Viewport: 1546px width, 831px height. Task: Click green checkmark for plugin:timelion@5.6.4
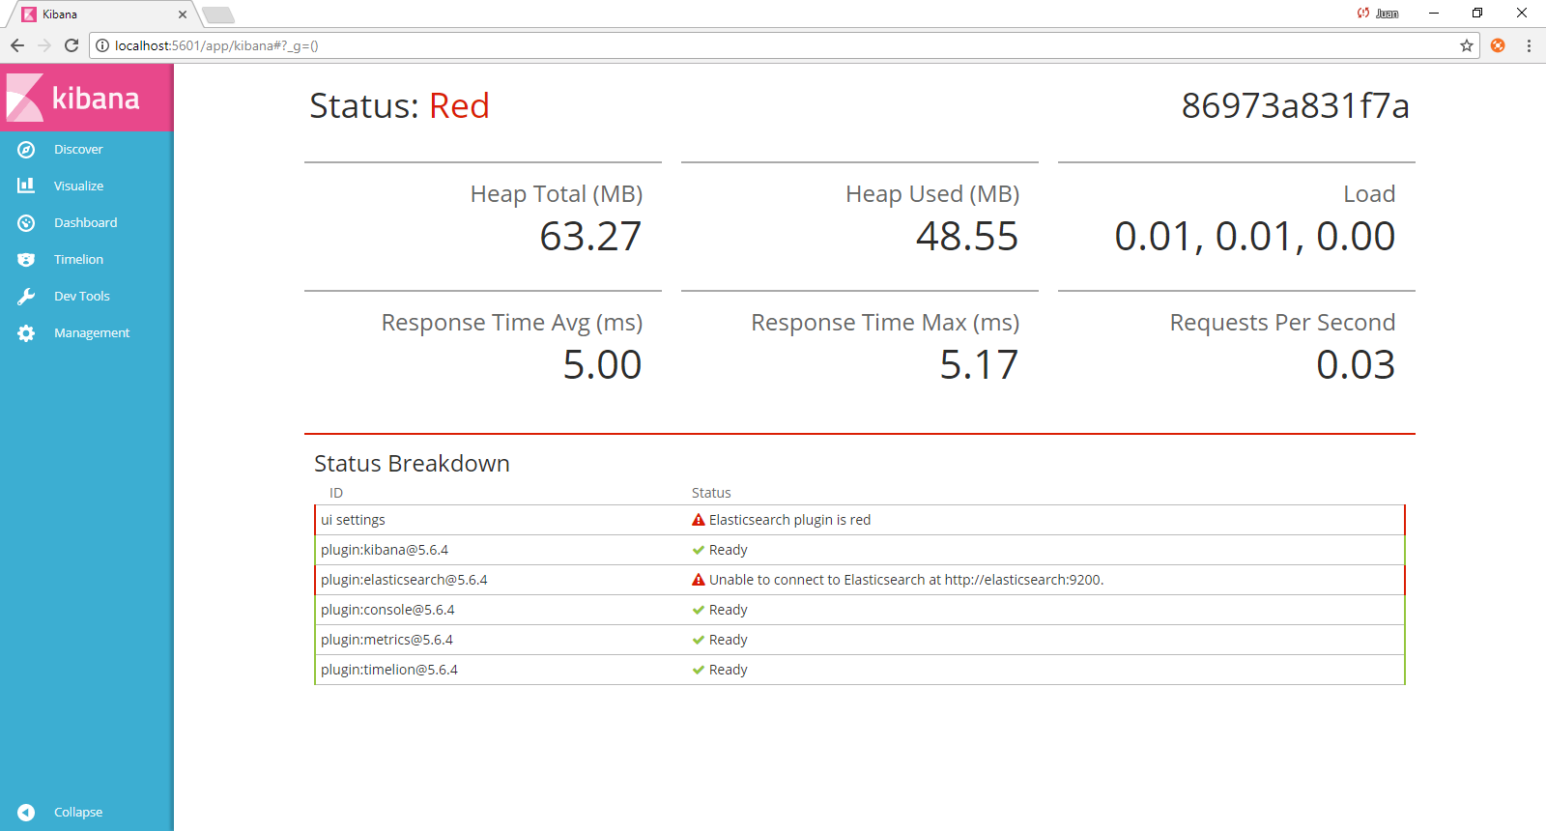click(699, 670)
